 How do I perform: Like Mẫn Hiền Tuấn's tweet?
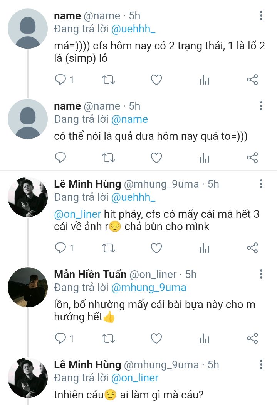[156, 339]
